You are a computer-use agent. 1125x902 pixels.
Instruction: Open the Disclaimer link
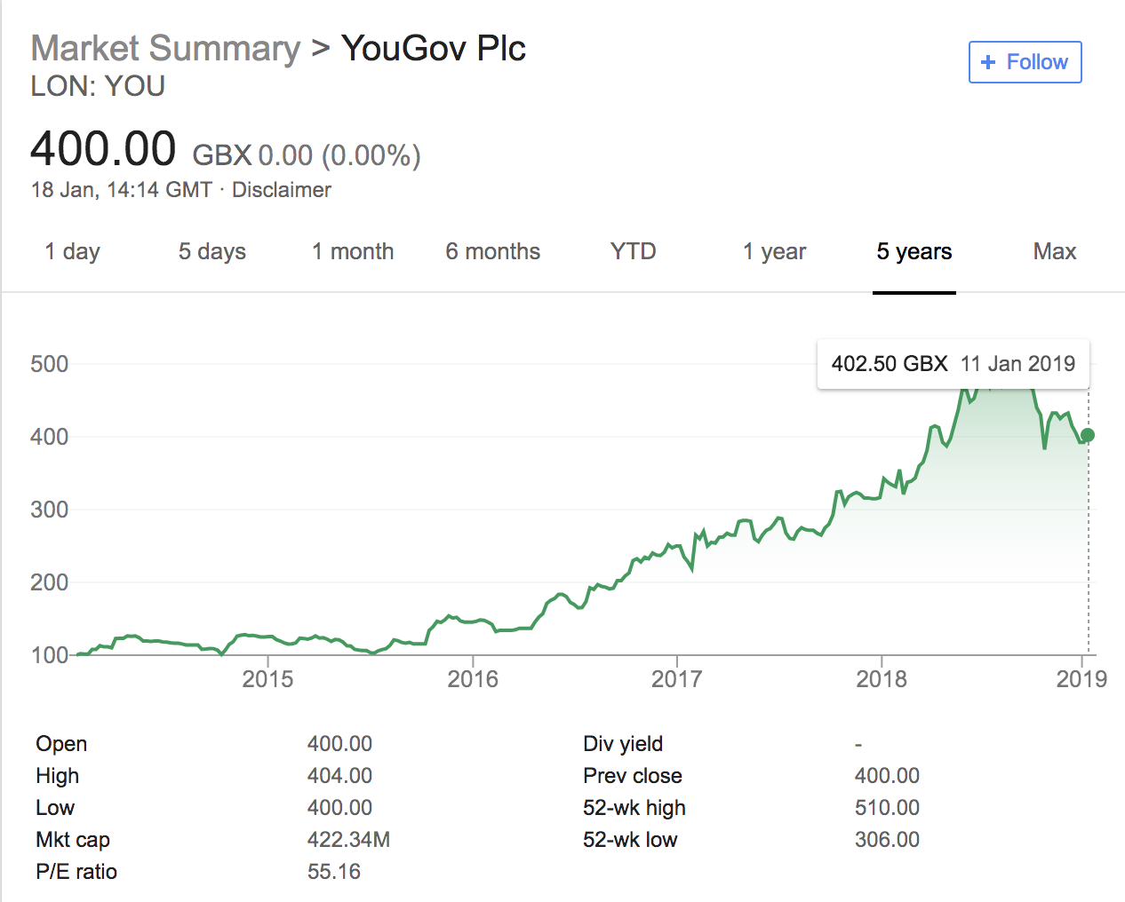(x=281, y=190)
